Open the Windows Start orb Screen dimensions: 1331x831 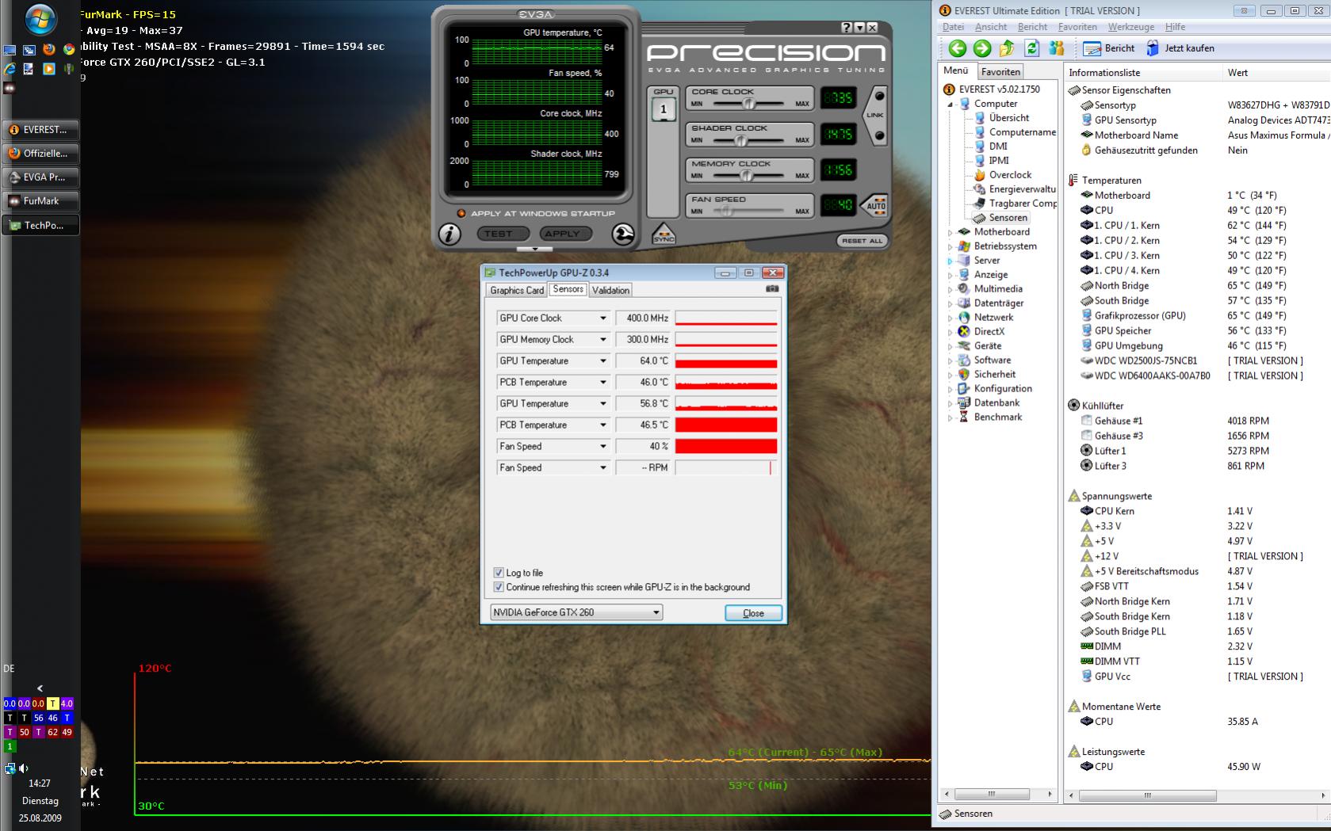tap(40, 19)
